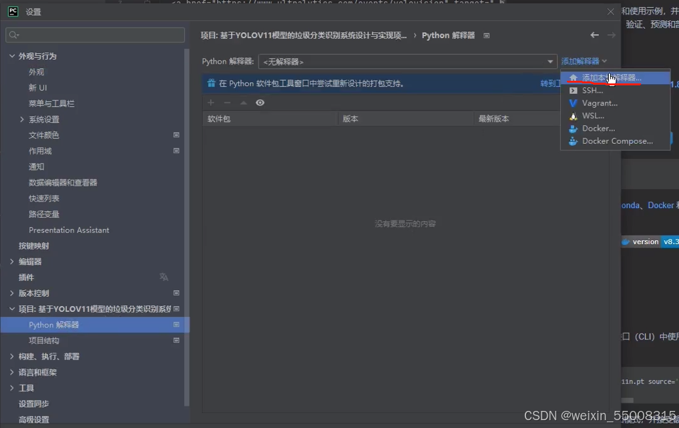Image resolution: width=679 pixels, height=428 pixels.
Task: Open 项目结构 settings
Action: click(x=44, y=341)
